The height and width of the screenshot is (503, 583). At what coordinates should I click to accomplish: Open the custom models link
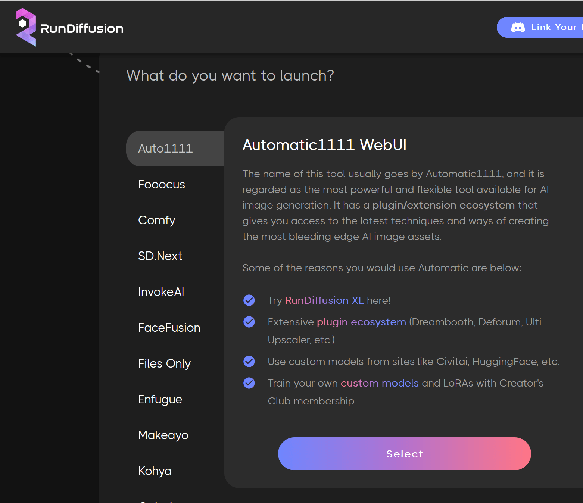point(380,383)
